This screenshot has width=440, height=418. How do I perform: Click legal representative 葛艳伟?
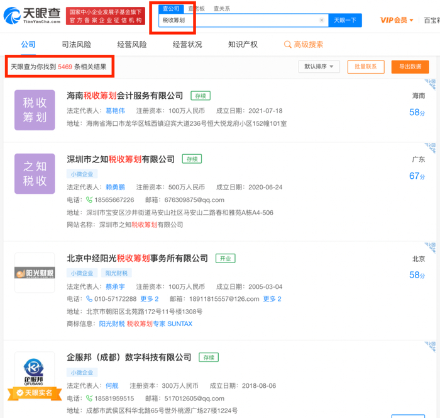point(115,111)
